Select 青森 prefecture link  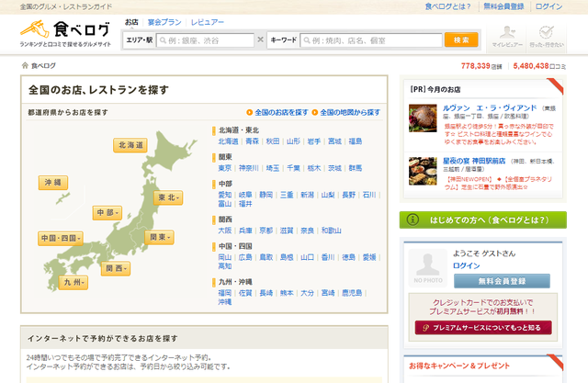253,141
